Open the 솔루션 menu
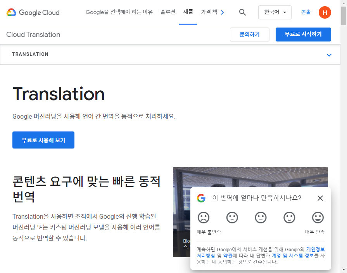The width and height of the screenshot is (347, 273). 168,12
